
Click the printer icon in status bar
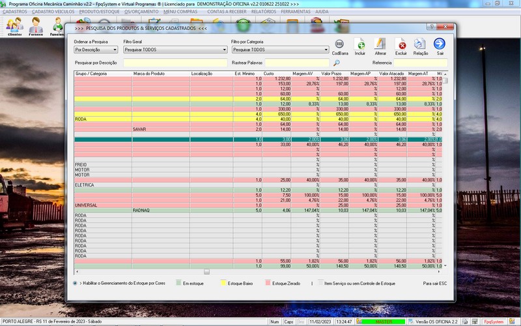(465, 321)
